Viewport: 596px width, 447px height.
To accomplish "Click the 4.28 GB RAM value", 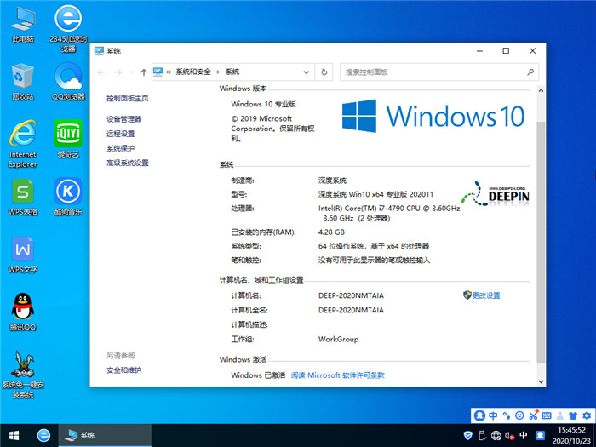I will 331,232.
